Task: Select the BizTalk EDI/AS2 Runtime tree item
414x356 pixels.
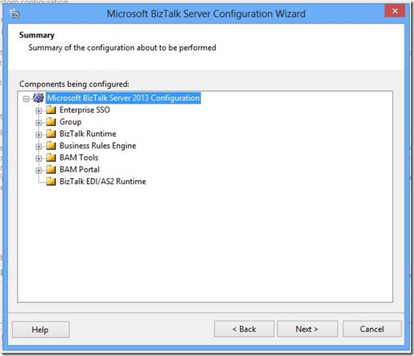Action: point(102,182)
